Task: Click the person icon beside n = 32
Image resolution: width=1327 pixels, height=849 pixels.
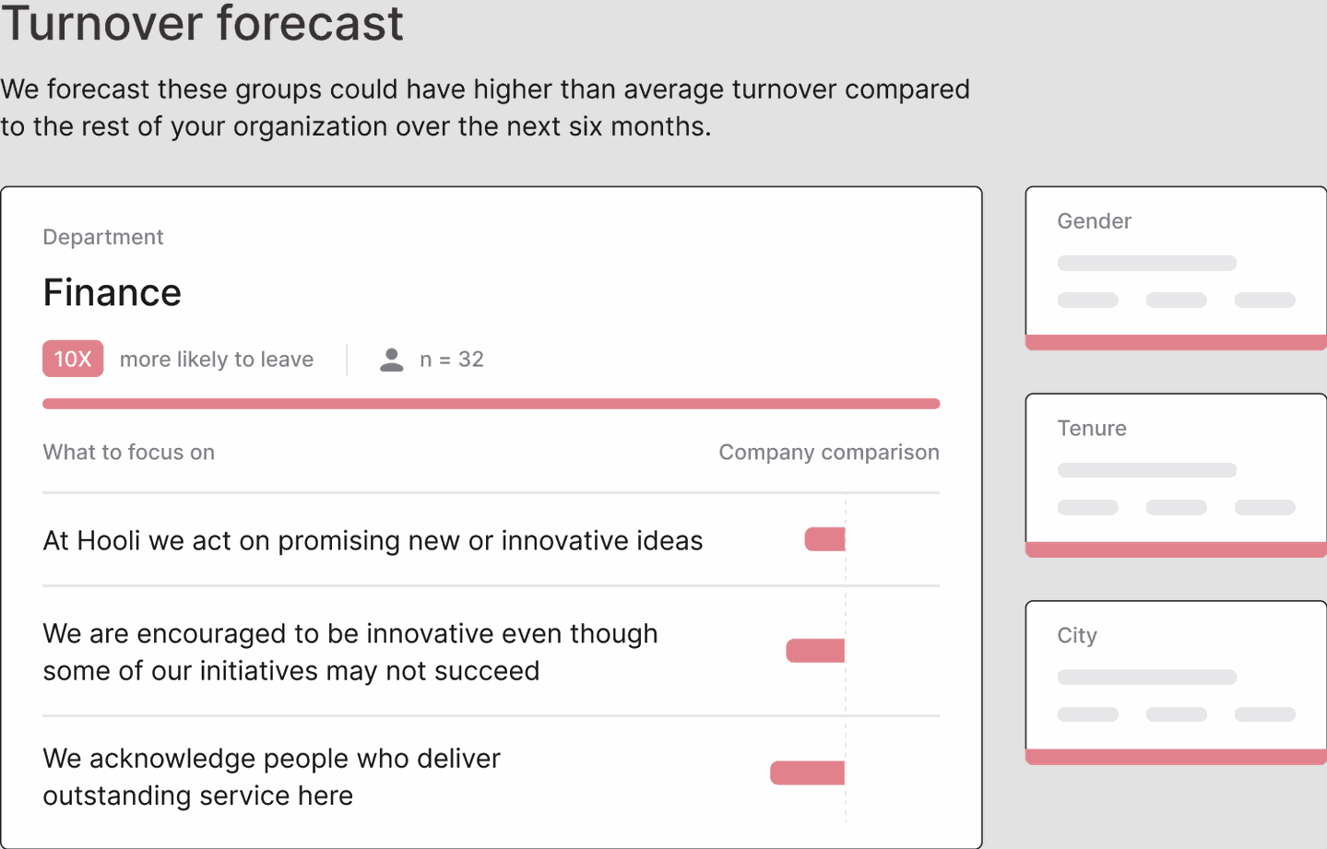Action: [392, 360]
